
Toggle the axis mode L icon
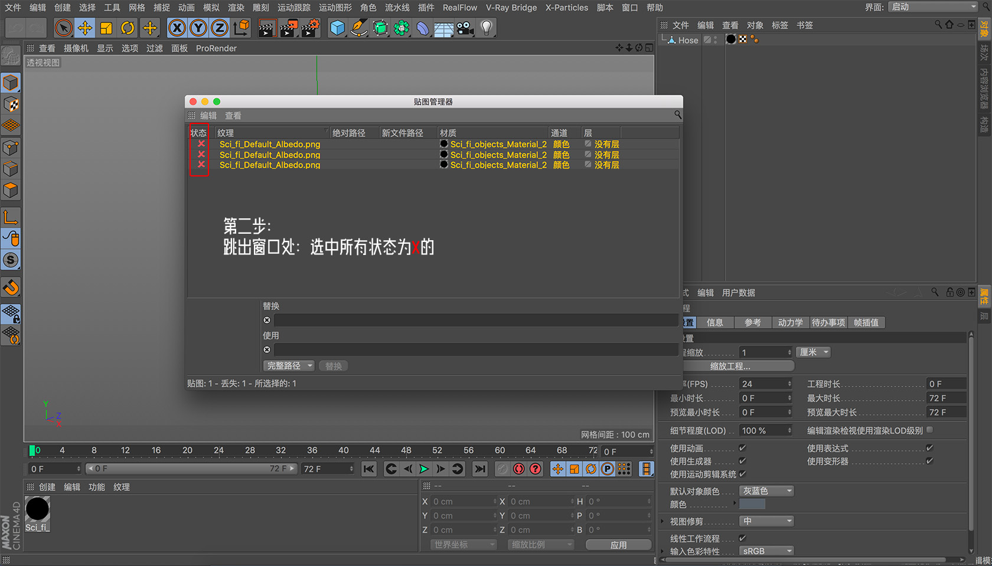coord(11,217)
